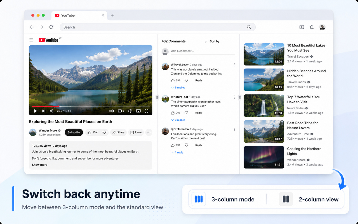Screen dimensions: 358x224
Task: Open the Sort by comments dropdown
Action: tap(212, 41)
